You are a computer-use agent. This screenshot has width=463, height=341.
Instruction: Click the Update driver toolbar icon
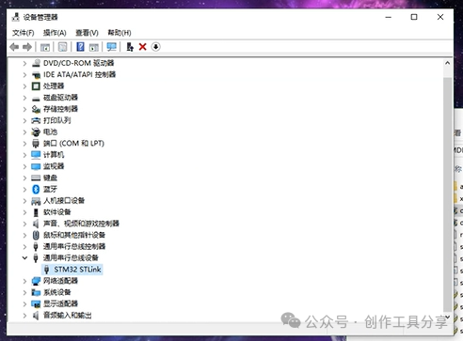pyautogui.click(x=130, y=47)
